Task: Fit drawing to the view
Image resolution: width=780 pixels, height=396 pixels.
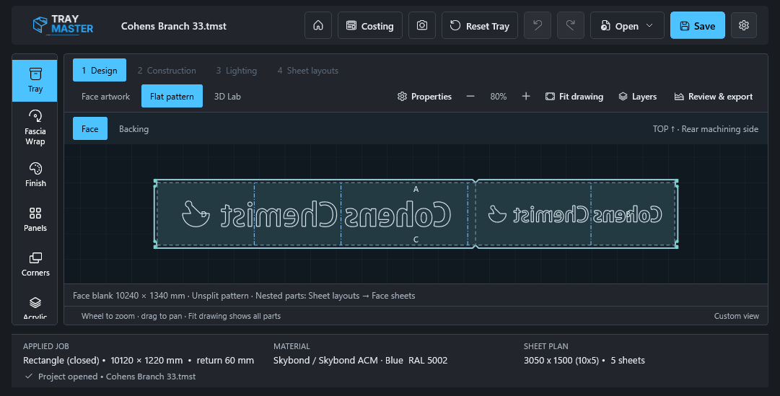Action: click(x=574, y=96)
